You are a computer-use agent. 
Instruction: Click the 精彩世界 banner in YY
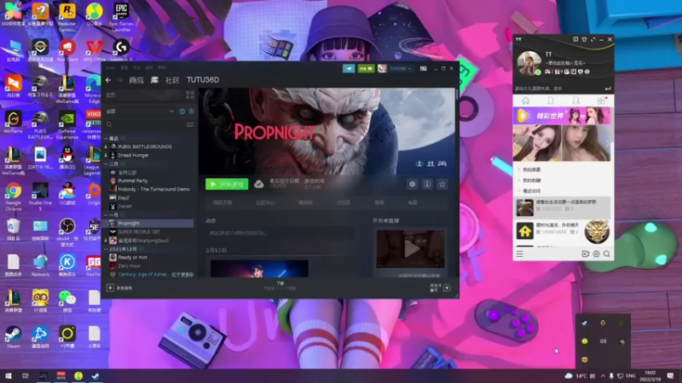point(562,116)
